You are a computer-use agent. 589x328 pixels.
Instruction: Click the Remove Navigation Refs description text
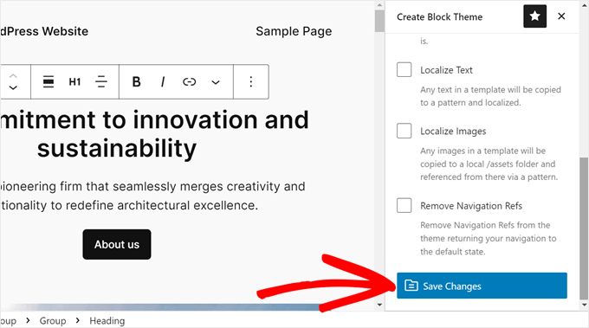pyautogui.click(x=488, y=238)
